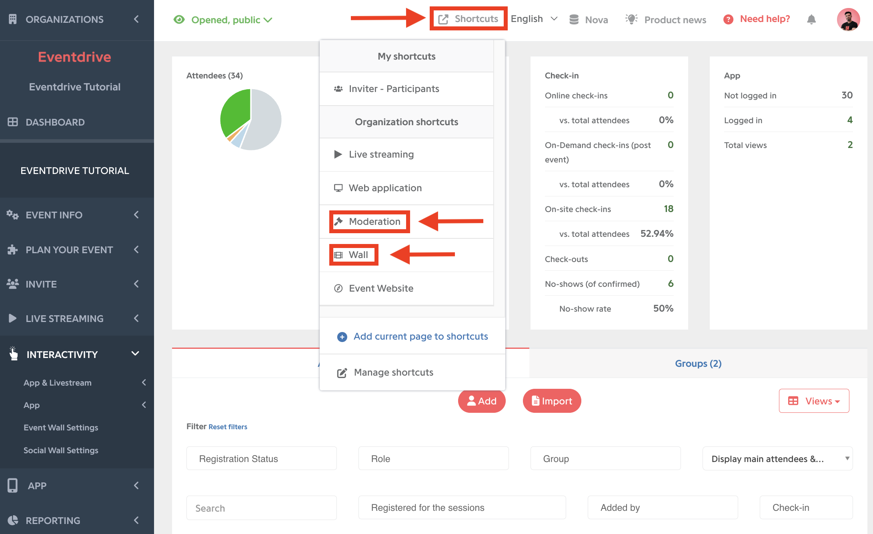Click the plus icon to add shortcut
Image resolution: width=873 pixels, height=534 pixels.
(342, 337)
